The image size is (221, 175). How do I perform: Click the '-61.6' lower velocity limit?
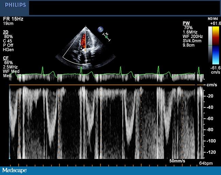216,68
